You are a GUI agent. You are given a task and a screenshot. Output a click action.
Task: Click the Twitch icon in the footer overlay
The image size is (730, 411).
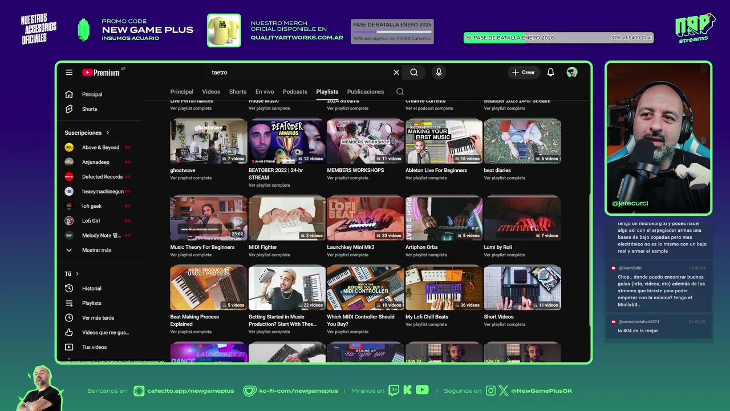[394, 390]
